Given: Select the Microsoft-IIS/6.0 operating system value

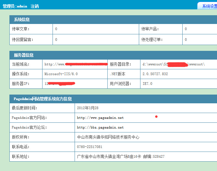Looking at the screenshot, I should [x=61, y=74].
